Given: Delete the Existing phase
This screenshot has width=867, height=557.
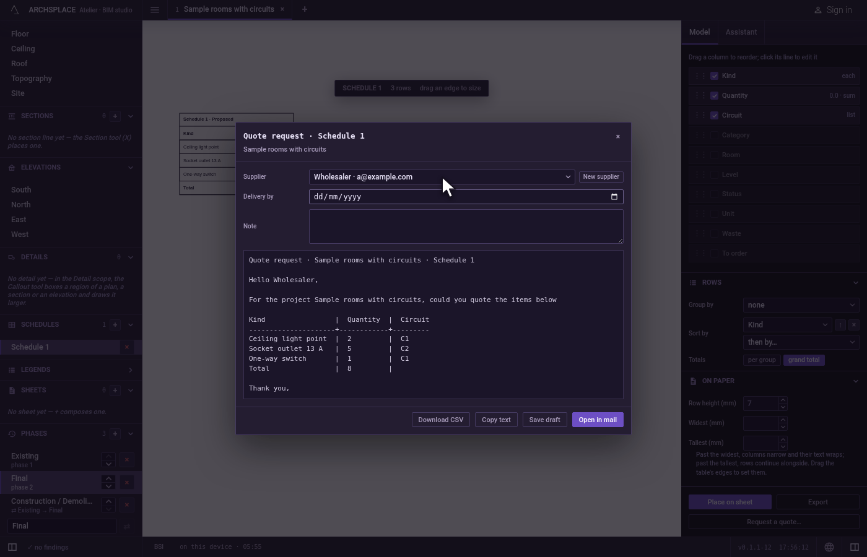Looking at the screenshot, I should [x=127, y=460].
